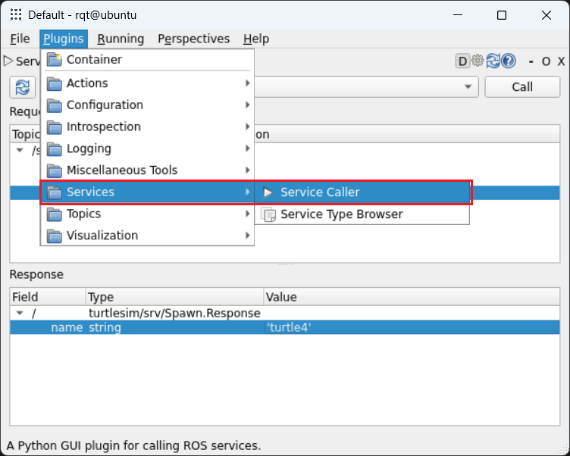Image resolution: width=570 pixels, height=456 pixels.
Task: Open the blue question mark help icon
Action: [509, 61]
